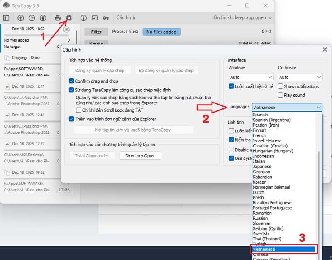Viewport: 332px width, 260px height.
Task: Add a new task using the plus icon
Action: 20,18
